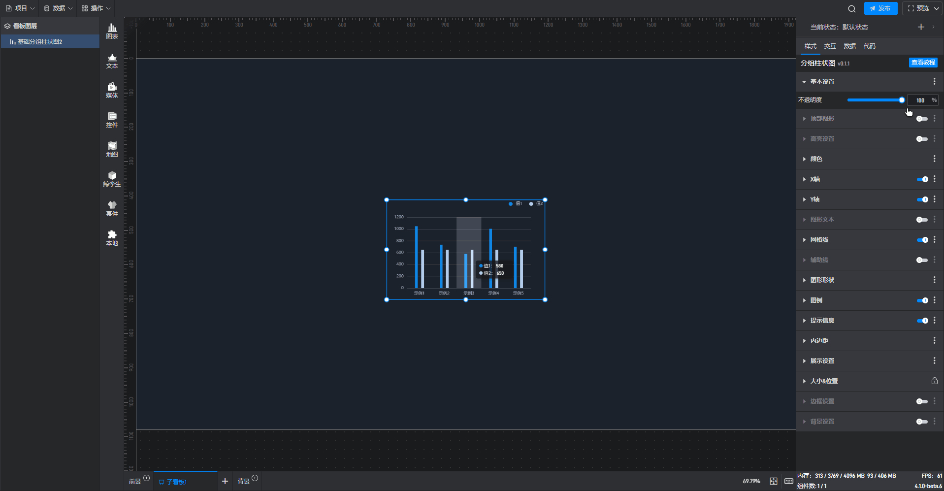
Task: Click the add icon next to 前景
Action: click(x=146, y=478)
